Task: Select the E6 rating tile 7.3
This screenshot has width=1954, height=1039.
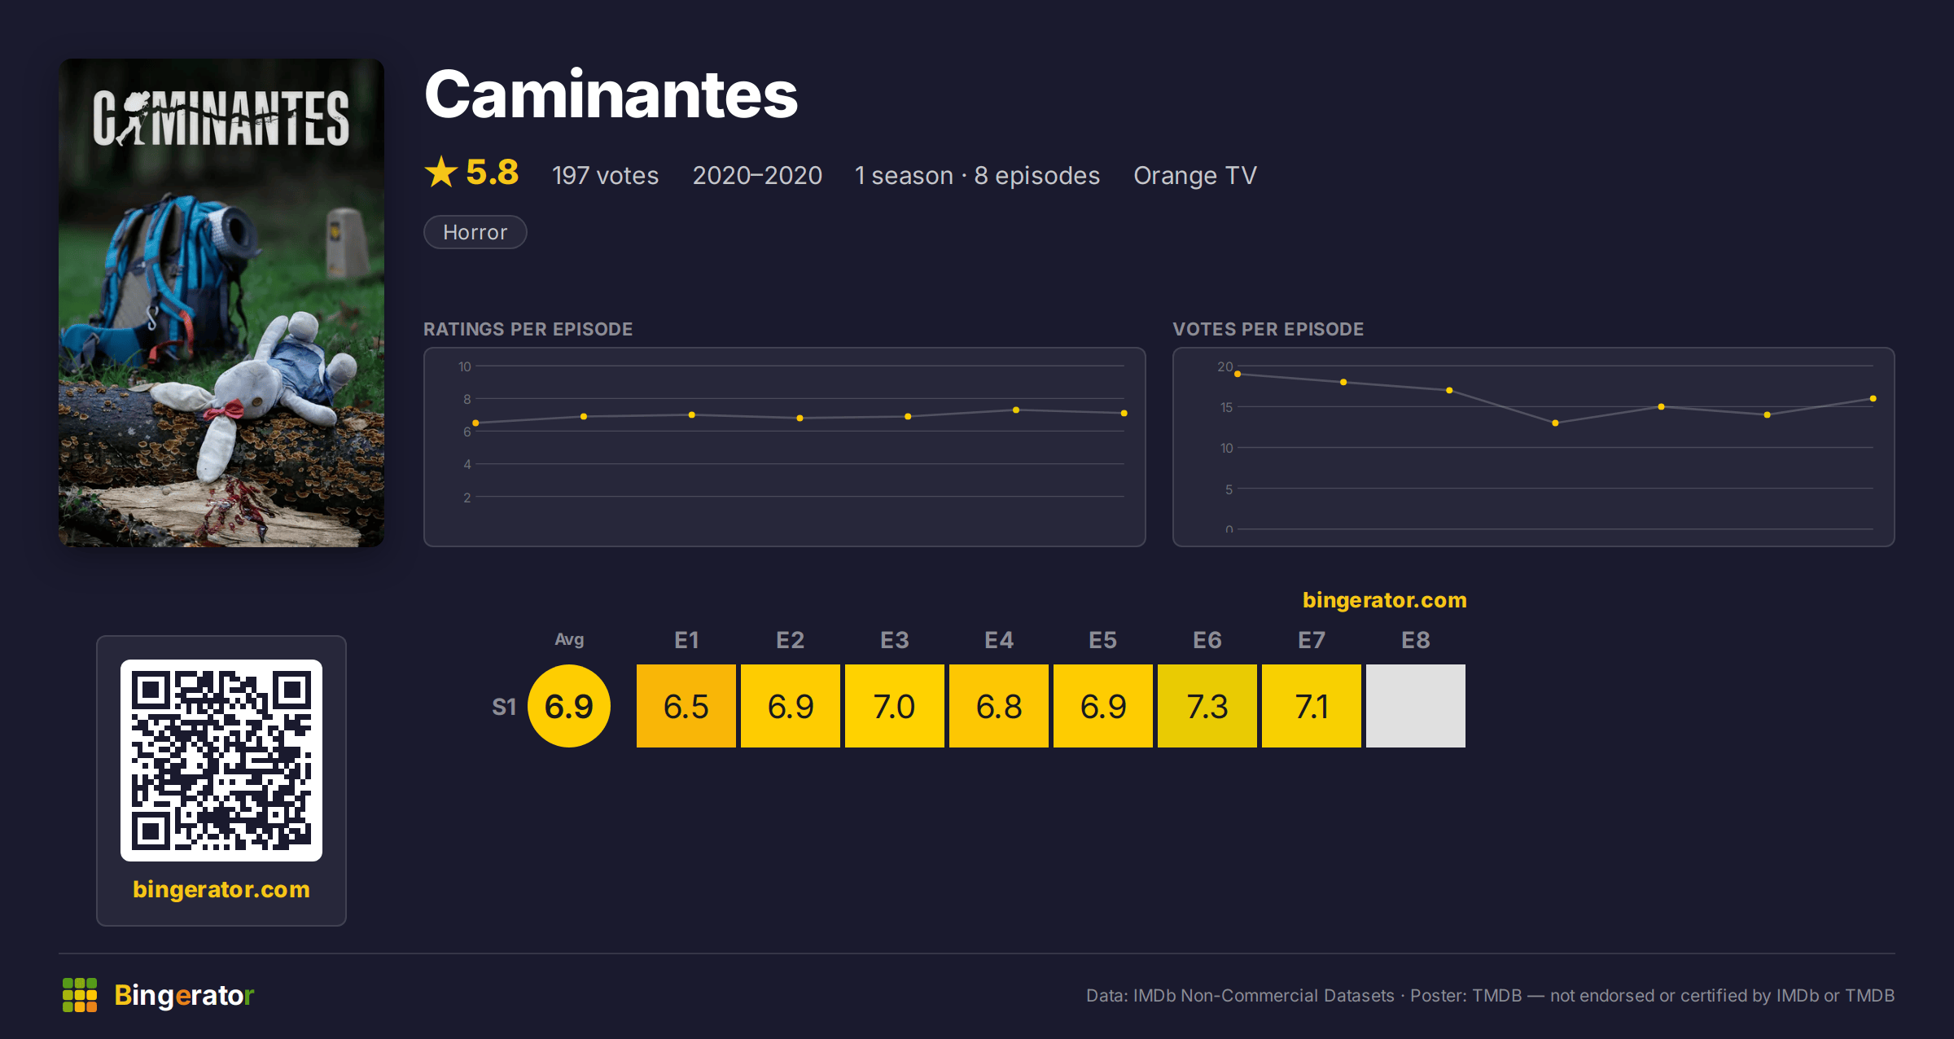Action: coord(1207,706)
